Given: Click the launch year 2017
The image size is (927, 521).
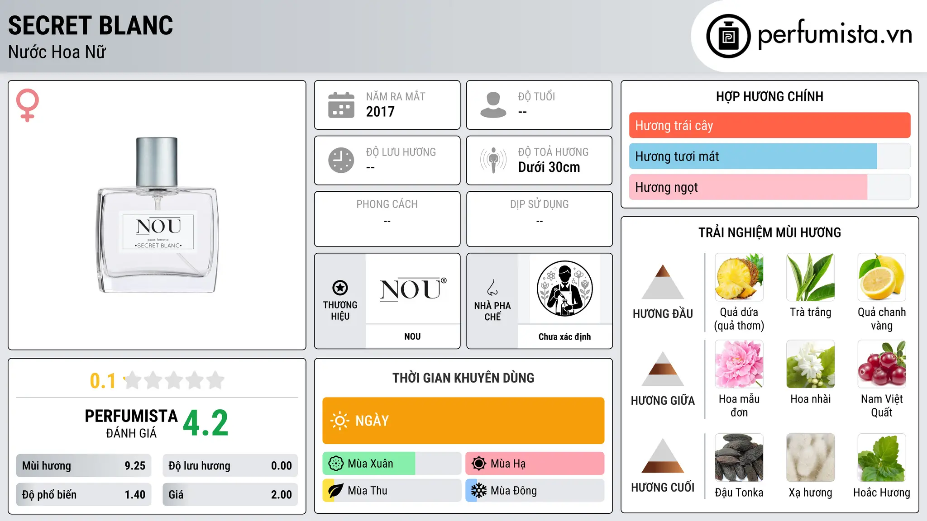Looking at the screenshot, I should [380, 112].
